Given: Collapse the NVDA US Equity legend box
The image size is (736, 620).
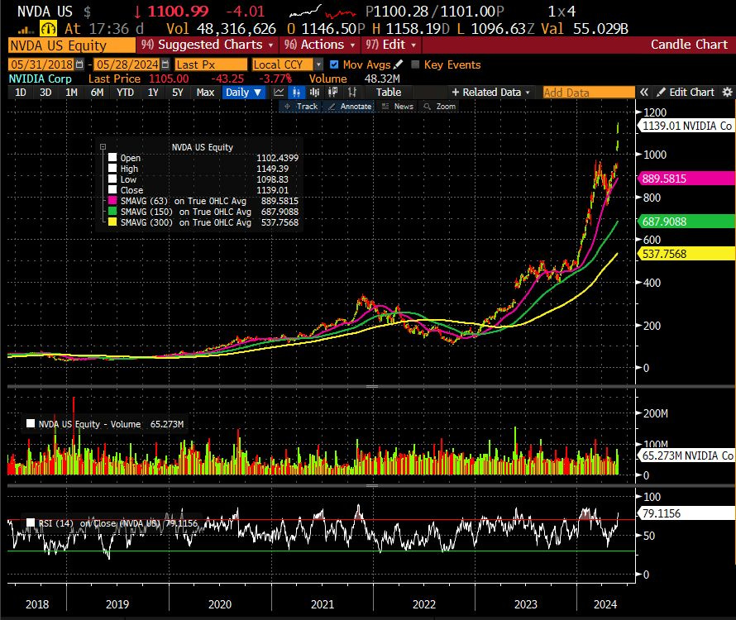Looking at the screenshot, I should (x=103, y=147).
